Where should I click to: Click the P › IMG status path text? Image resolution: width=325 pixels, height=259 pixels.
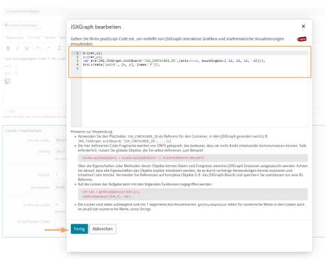[10, 111]
